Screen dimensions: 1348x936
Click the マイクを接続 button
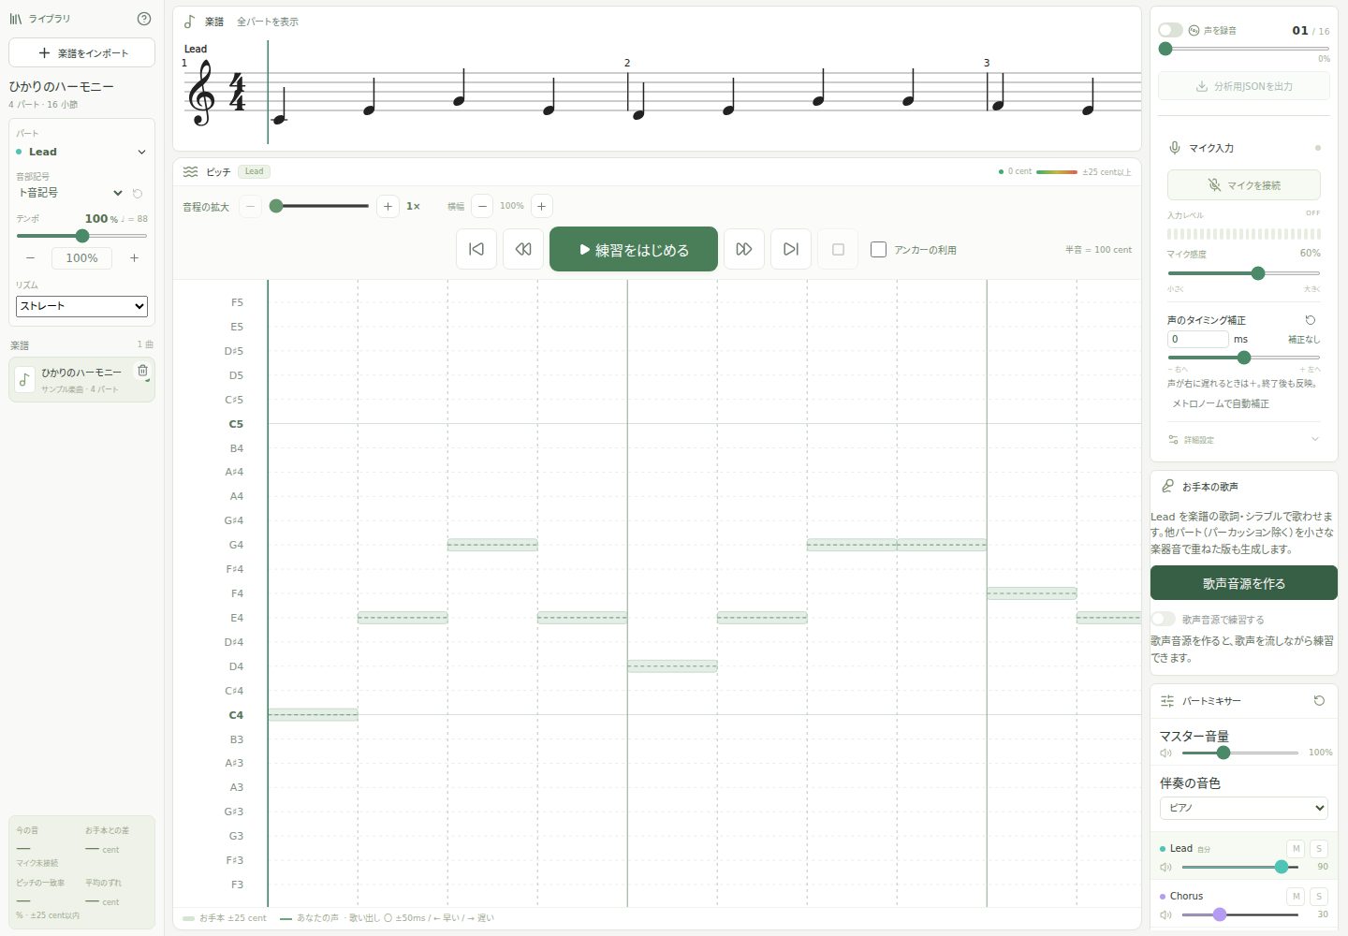click(1243, 184)
